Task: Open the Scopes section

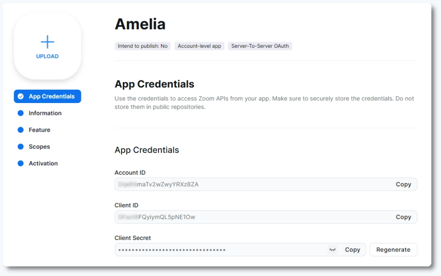Action: coord(39,147)
